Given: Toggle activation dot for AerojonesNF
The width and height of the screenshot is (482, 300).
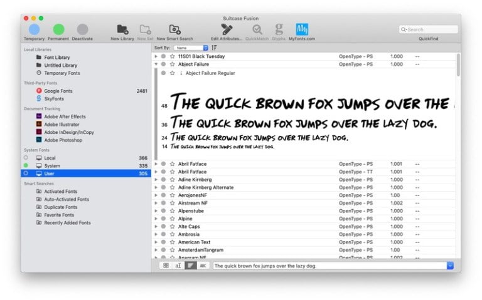Looking at the screenshot, I should (163, 195).
